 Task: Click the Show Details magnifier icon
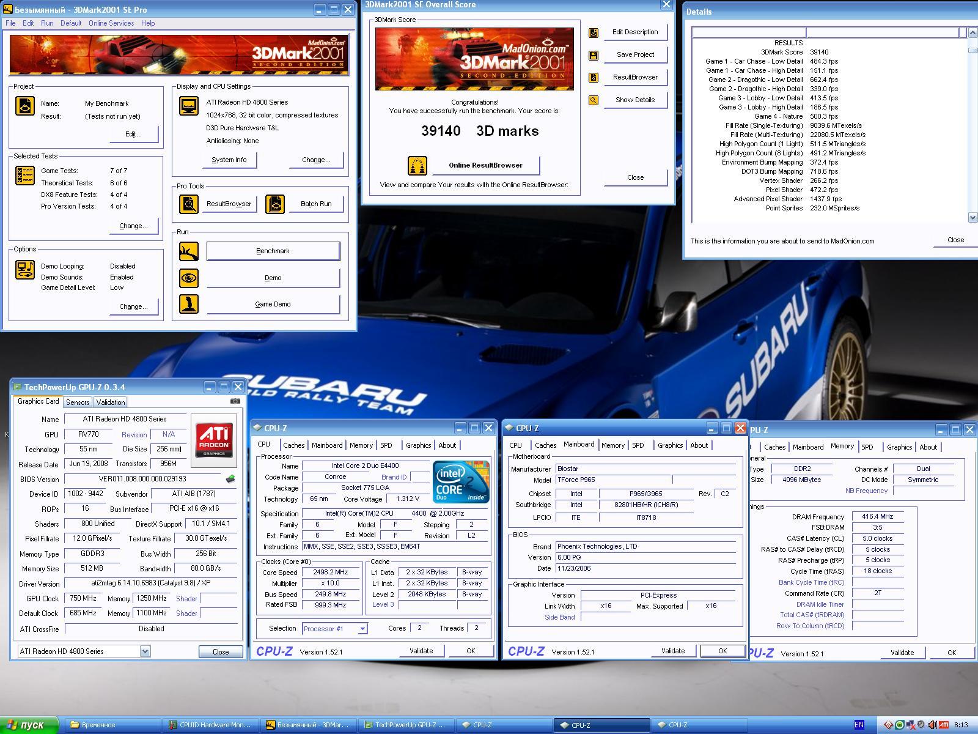[594, 100]
